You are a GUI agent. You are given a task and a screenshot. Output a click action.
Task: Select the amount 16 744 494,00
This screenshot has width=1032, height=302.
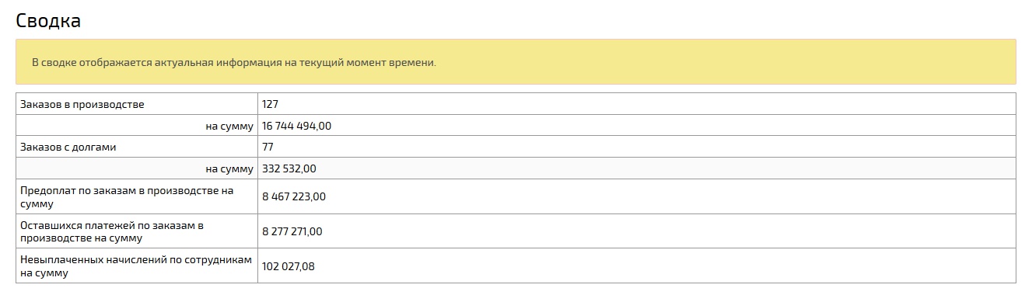(x=297, y=126)
